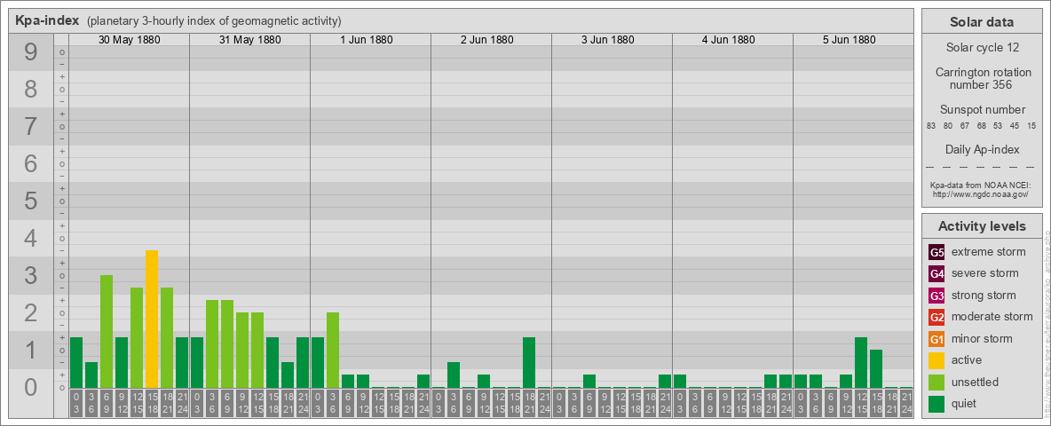Click the yellow active bar on 30 May
Viewport: 1051px width, 426px height.
tap(152, 319)
